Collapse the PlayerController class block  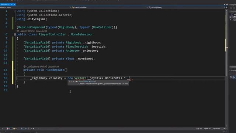click(15, 34)
